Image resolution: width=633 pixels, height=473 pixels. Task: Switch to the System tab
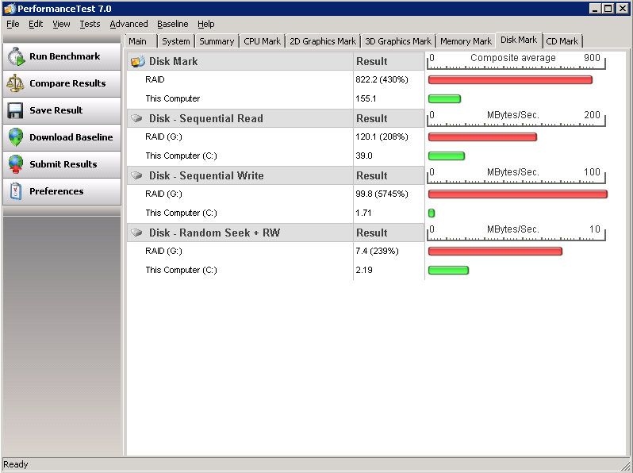pos(175,41)
